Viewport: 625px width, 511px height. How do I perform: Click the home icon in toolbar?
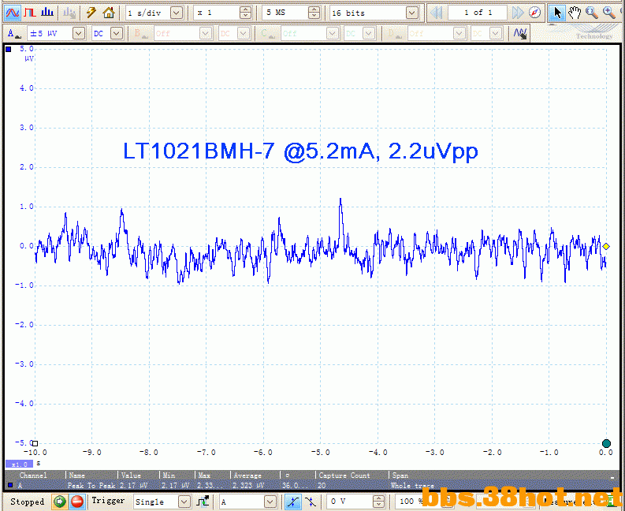tap(109, 13)
